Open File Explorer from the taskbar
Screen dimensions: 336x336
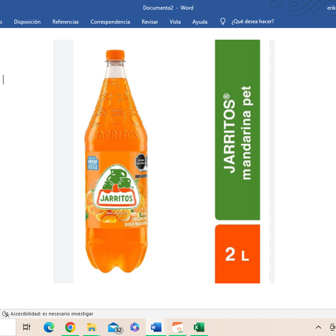92,327
